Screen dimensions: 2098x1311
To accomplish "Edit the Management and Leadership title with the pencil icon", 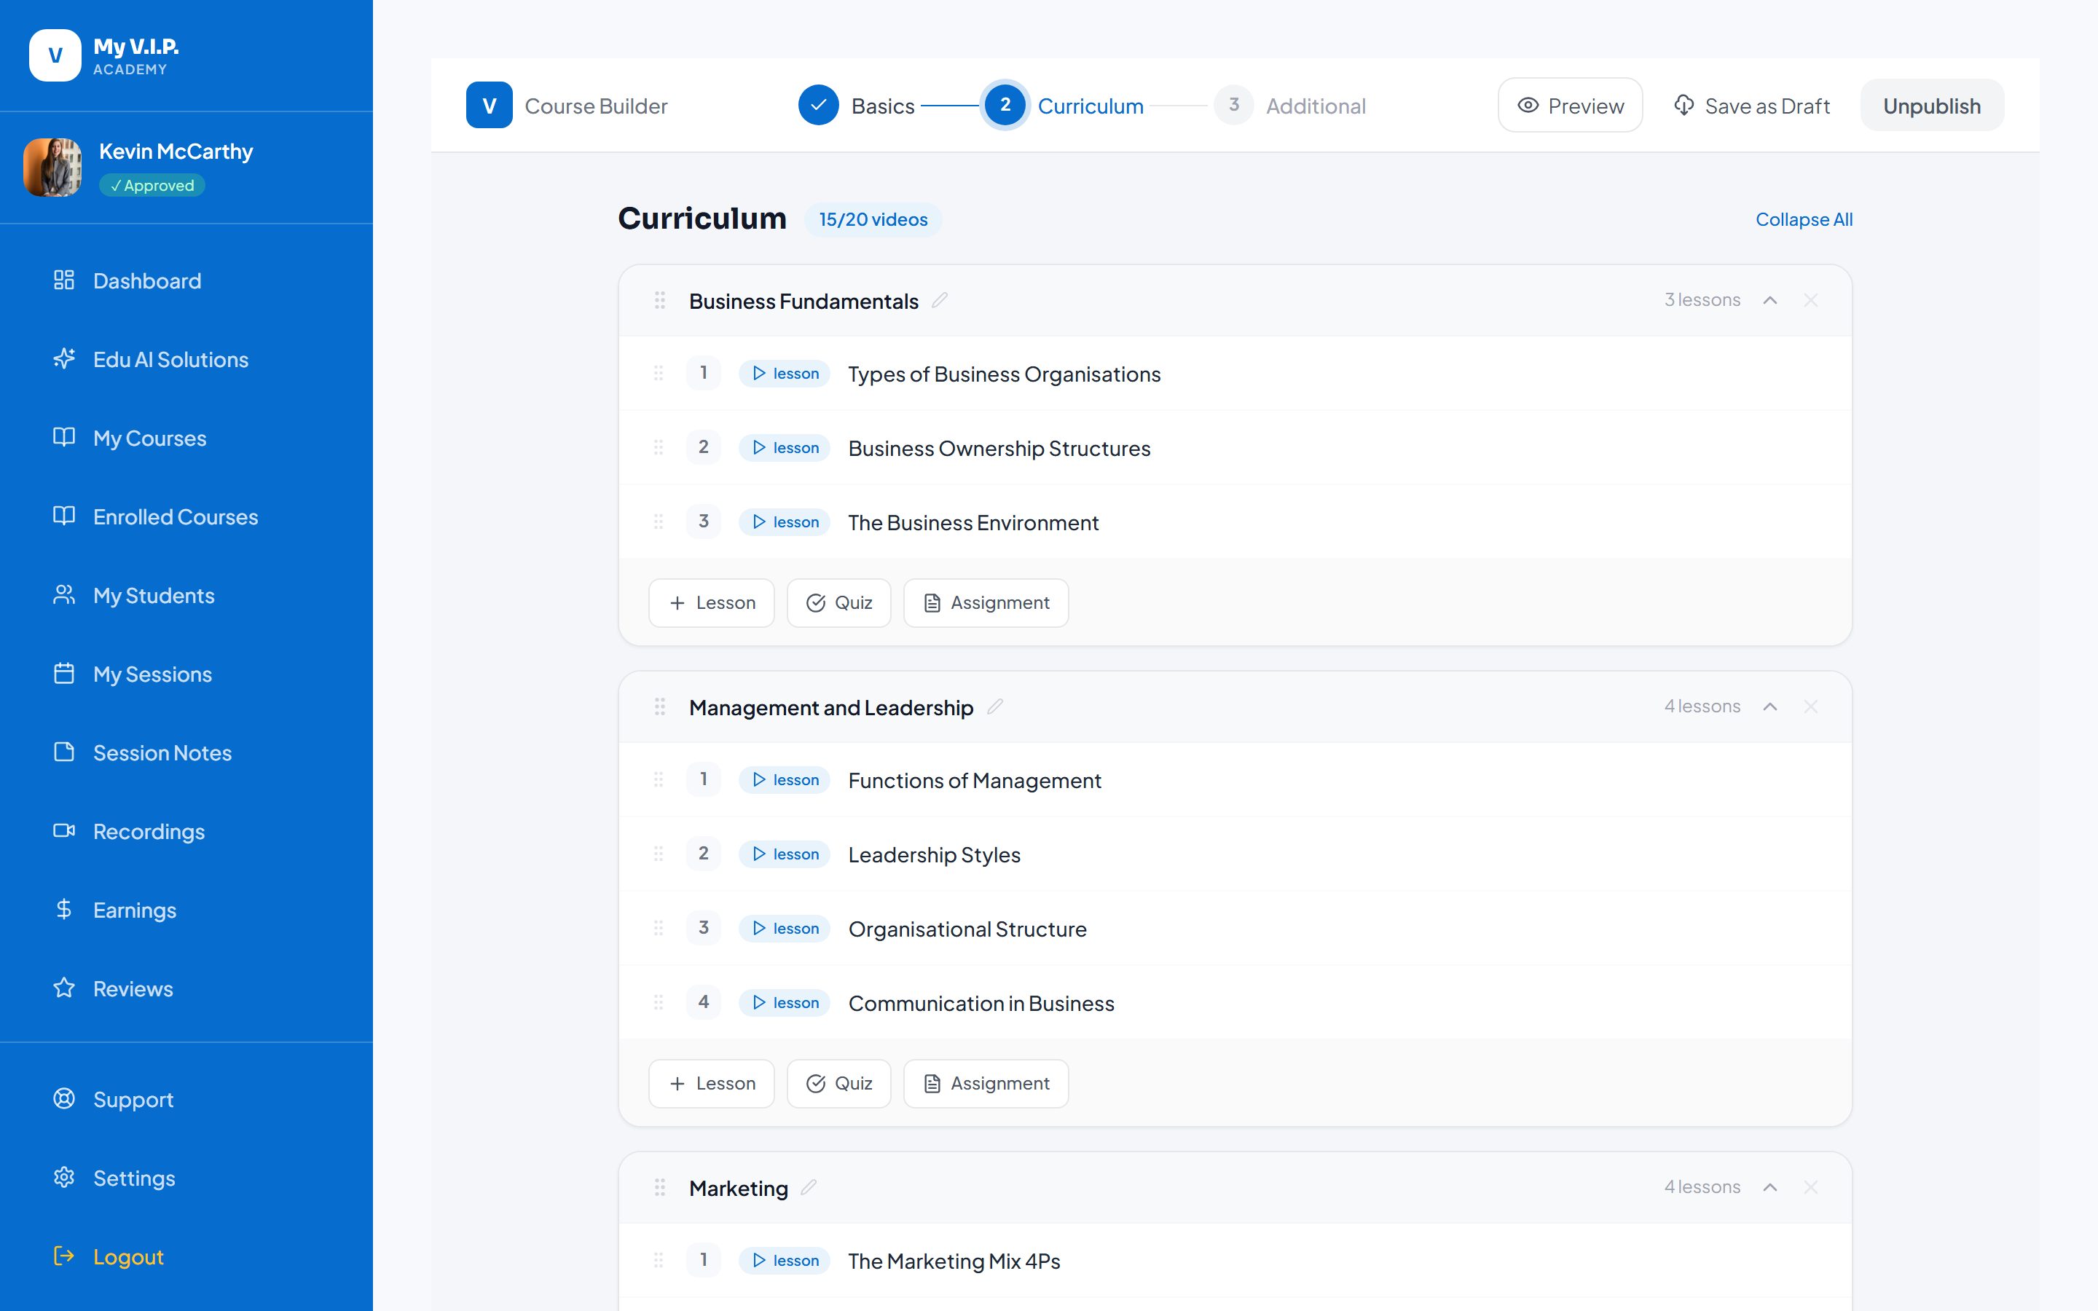I will [995, 706].
